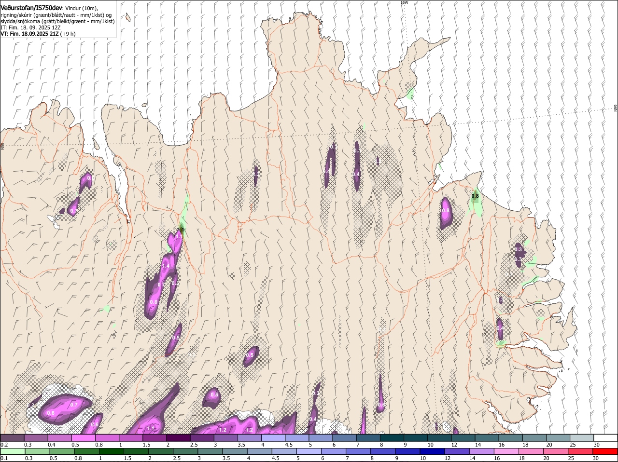Click the upper legend swatch between 0.2 and 0.3
The image size is (618, 462).
click(13, 438)
